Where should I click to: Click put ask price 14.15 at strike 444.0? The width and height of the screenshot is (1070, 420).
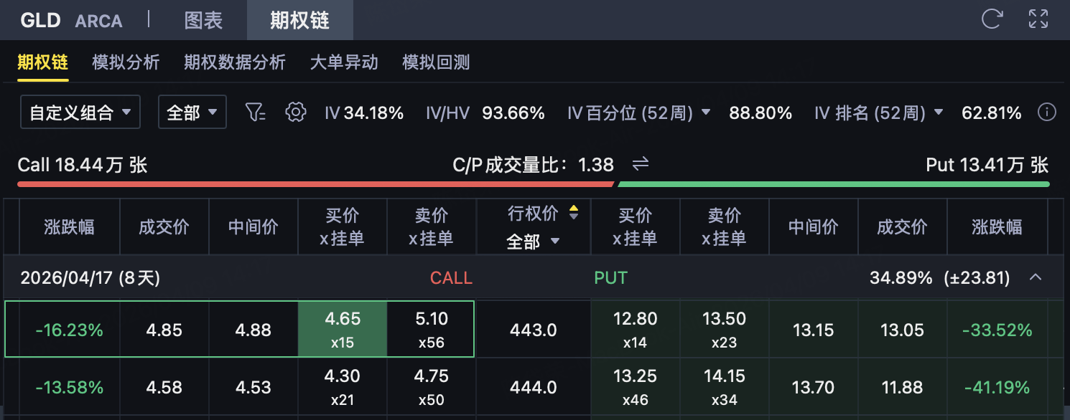[x=724, y=387]
